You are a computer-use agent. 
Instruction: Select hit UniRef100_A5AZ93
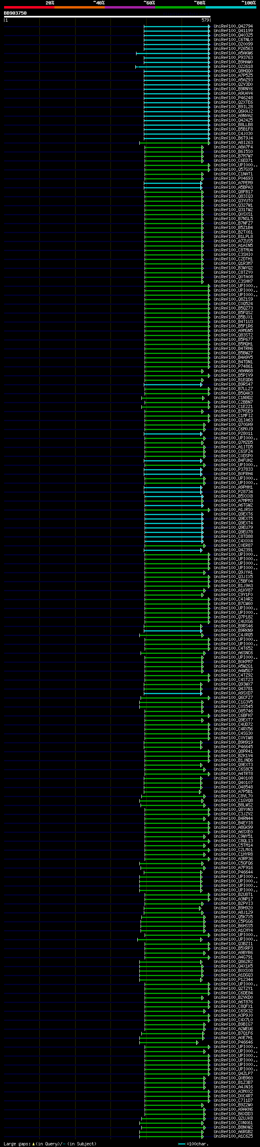[x=233, y=80]
